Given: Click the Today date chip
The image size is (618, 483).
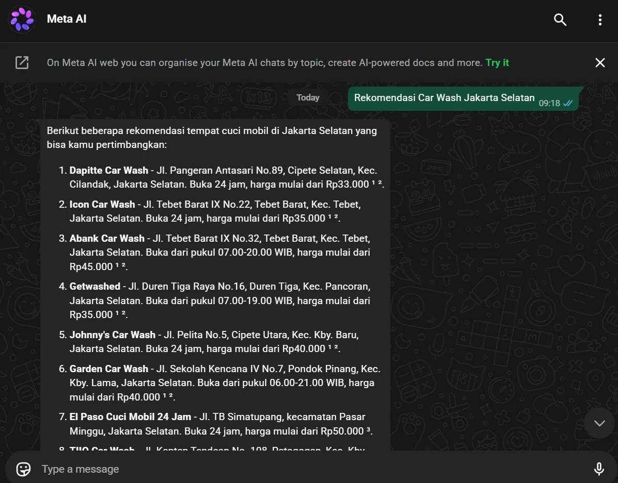Looking at the screenshot, I should 308,97.
